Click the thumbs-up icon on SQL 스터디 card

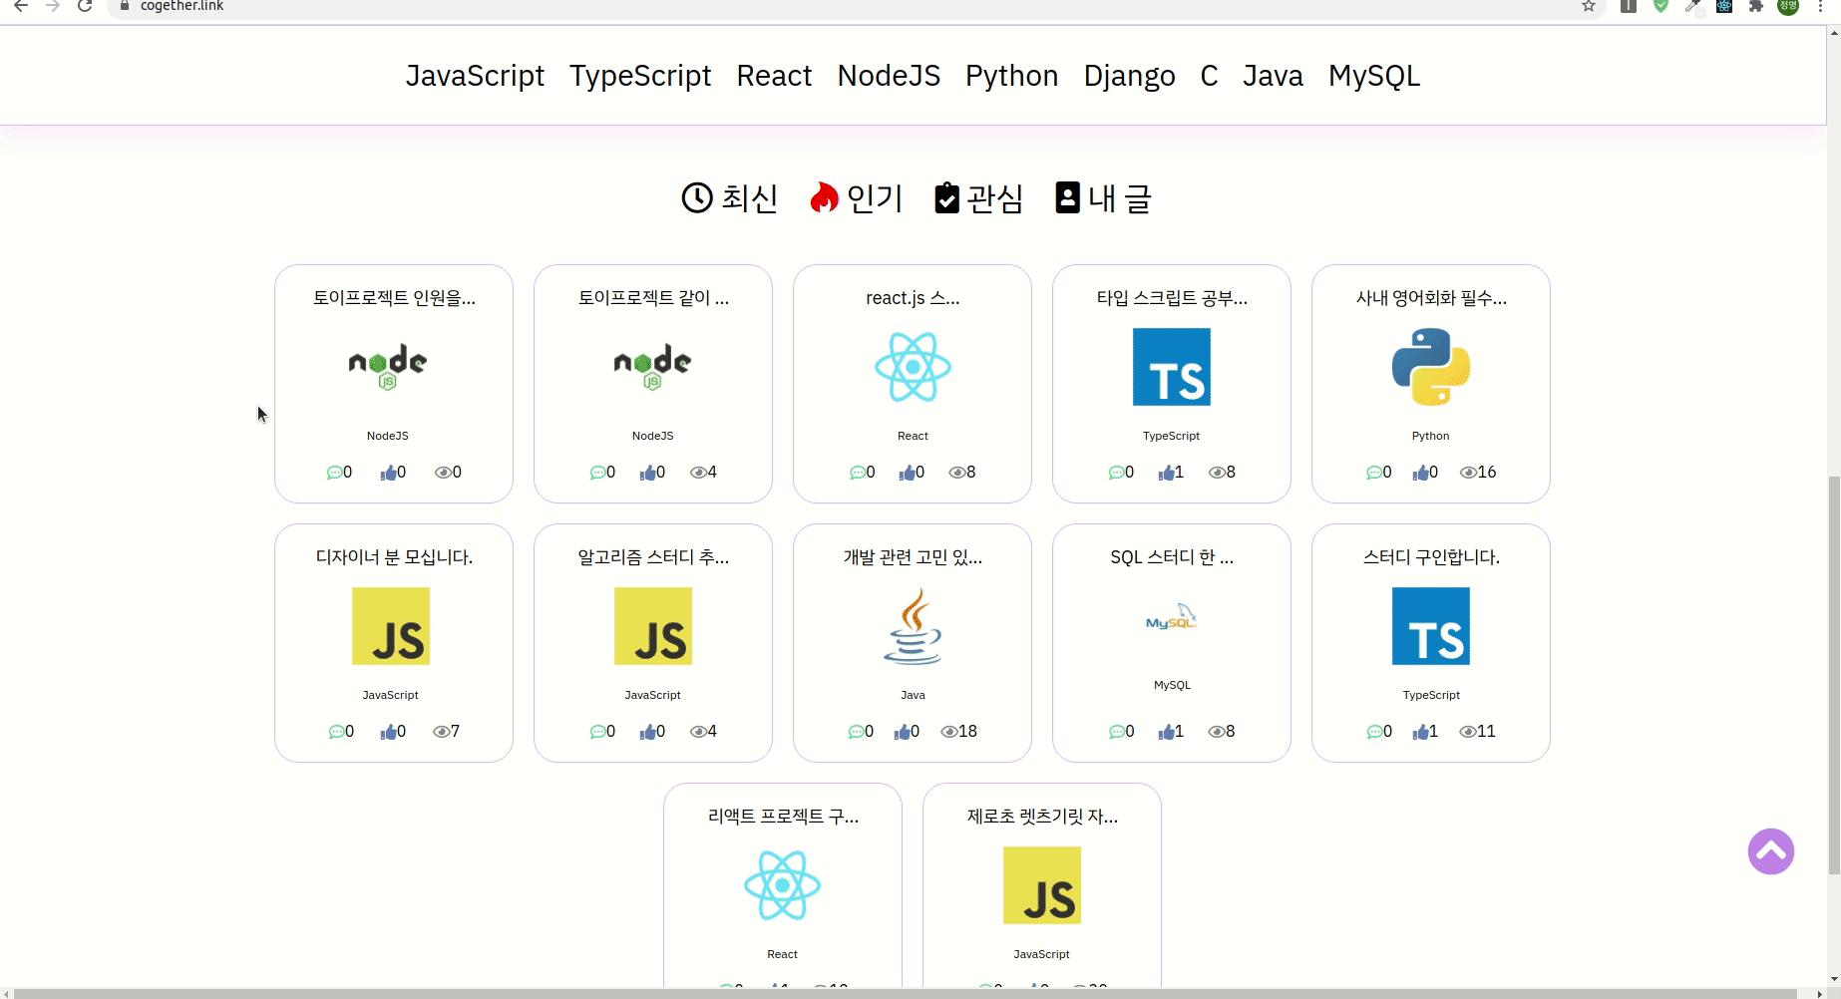point(1166,732)
